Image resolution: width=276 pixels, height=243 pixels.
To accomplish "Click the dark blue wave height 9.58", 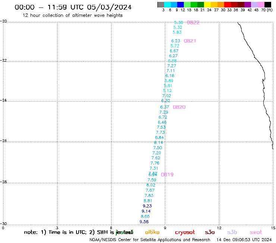I will (144, 222).
